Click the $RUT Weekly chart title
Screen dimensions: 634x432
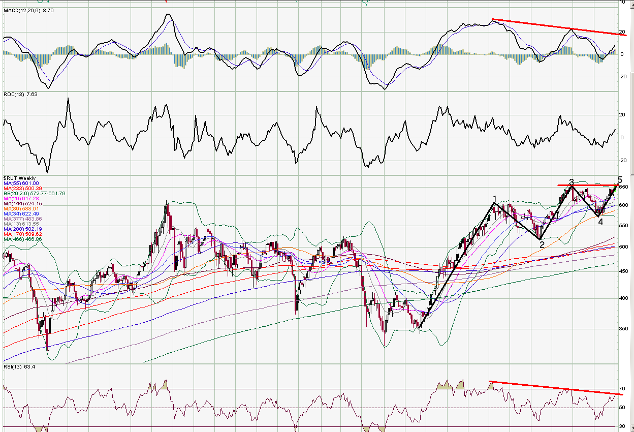pyautogui.click(x=19, y=178)
